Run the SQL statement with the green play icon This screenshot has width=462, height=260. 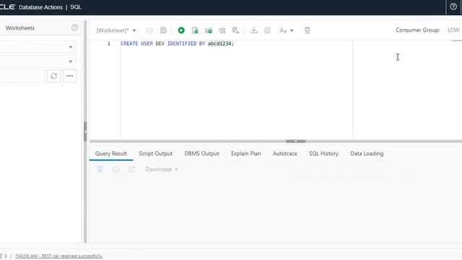tap(181, 30)
